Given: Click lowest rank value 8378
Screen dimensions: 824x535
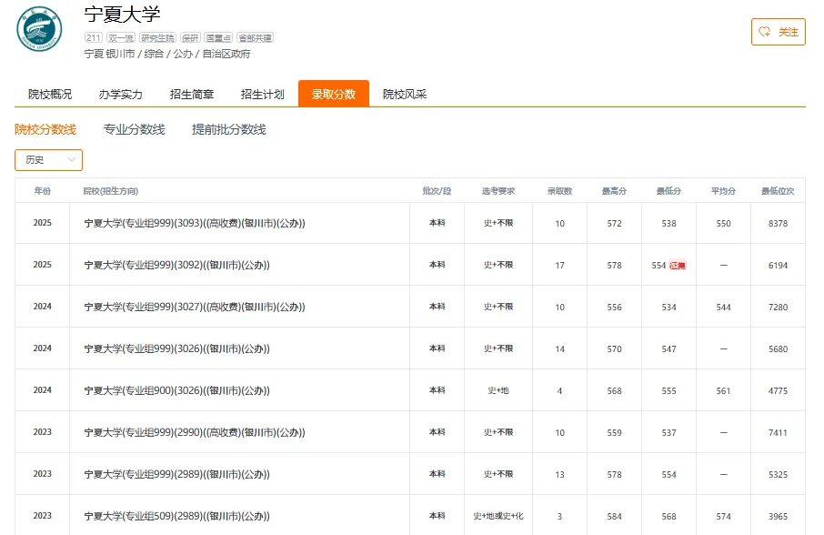Looking at the screenshot, I should [x=779, y=223].
